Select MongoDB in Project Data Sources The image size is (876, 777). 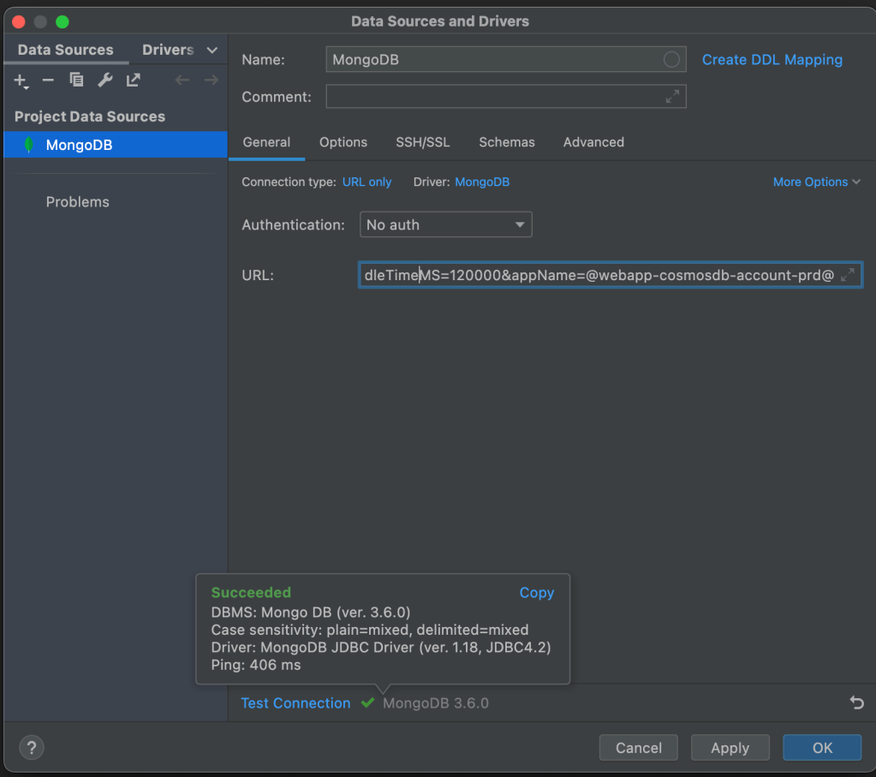(x=79, y=145)
